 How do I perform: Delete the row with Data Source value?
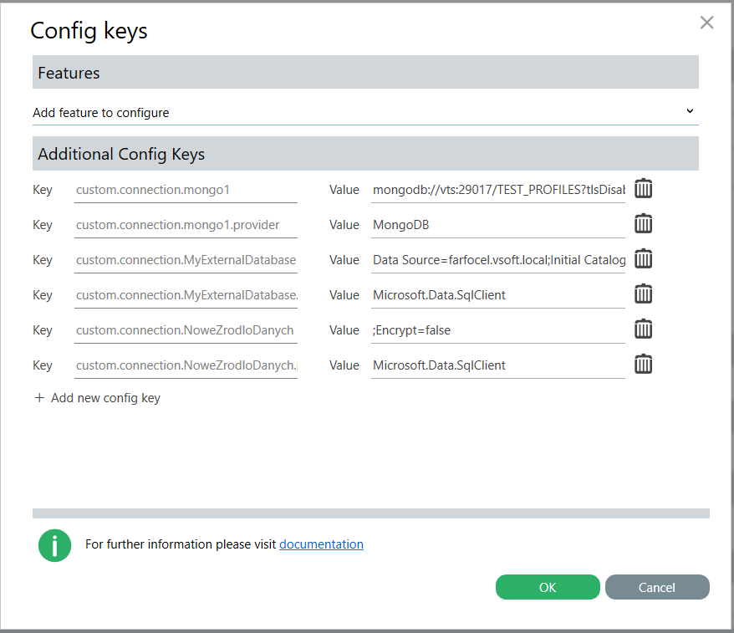point(643,259)
